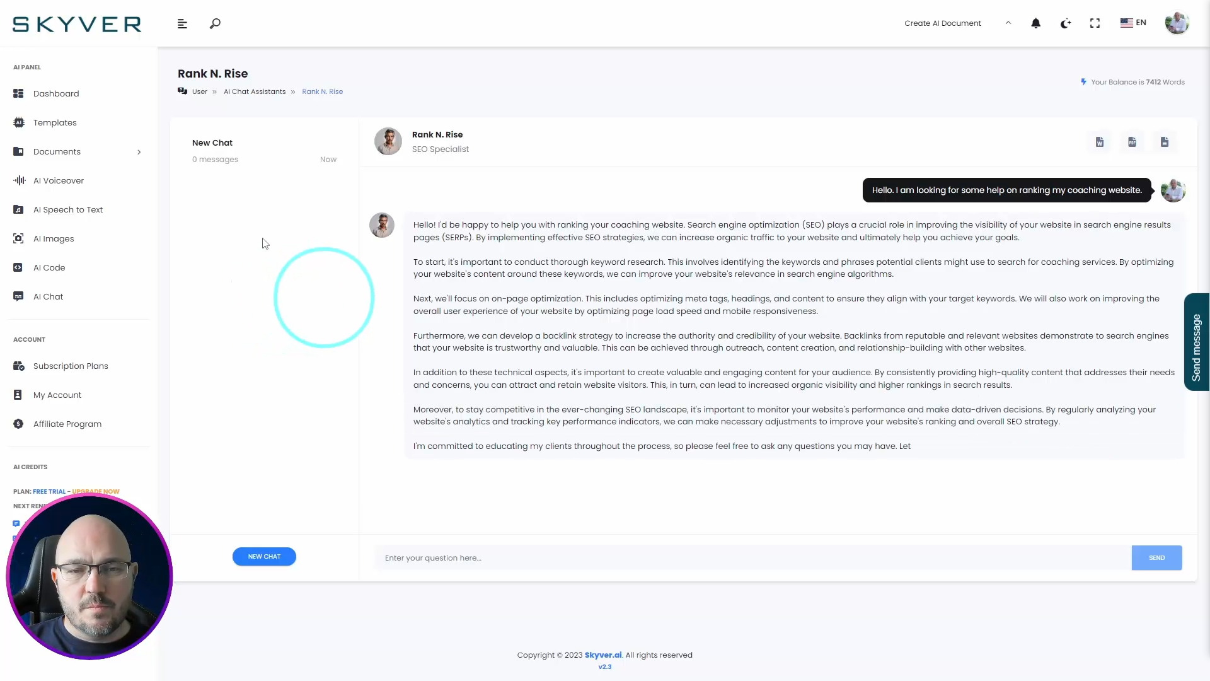Collapse sidebar with hamburger menu icon
This screenshot has height=681, width=1210.
click(x=182, y=23)
